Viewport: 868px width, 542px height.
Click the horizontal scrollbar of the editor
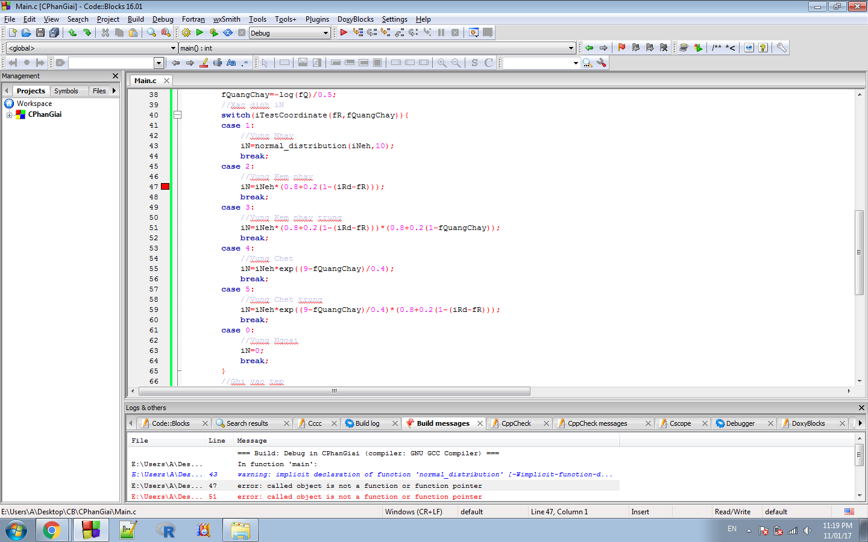pos(335,391)
